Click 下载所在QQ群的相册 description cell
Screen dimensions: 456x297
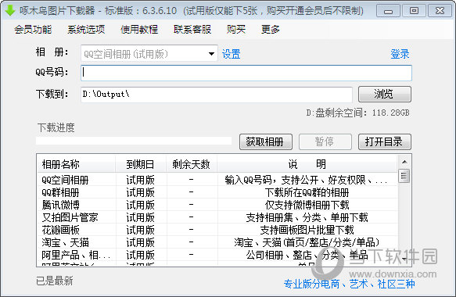click(307, 192)
